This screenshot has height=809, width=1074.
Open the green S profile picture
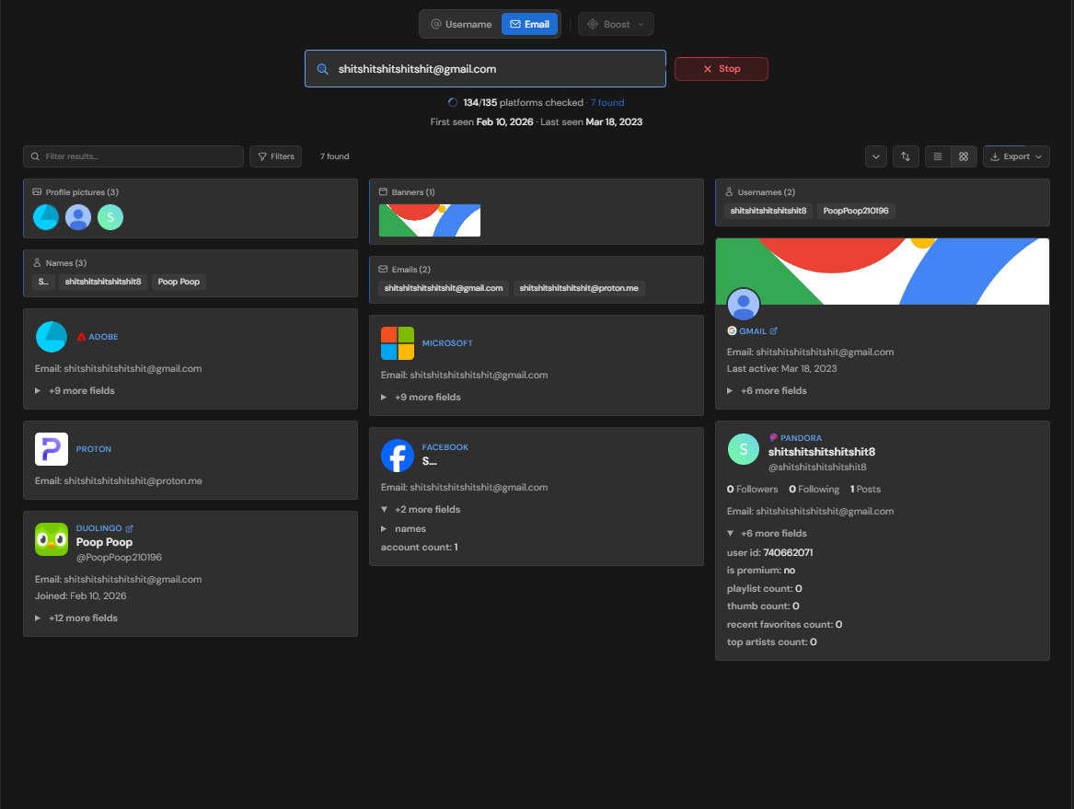(x=110, y=217)
